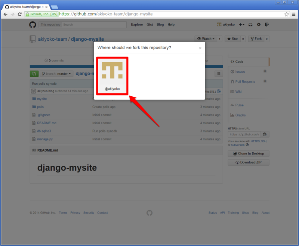299x246 pixels.
Task: Open the Shop footer link
Action: pos(246,213)
